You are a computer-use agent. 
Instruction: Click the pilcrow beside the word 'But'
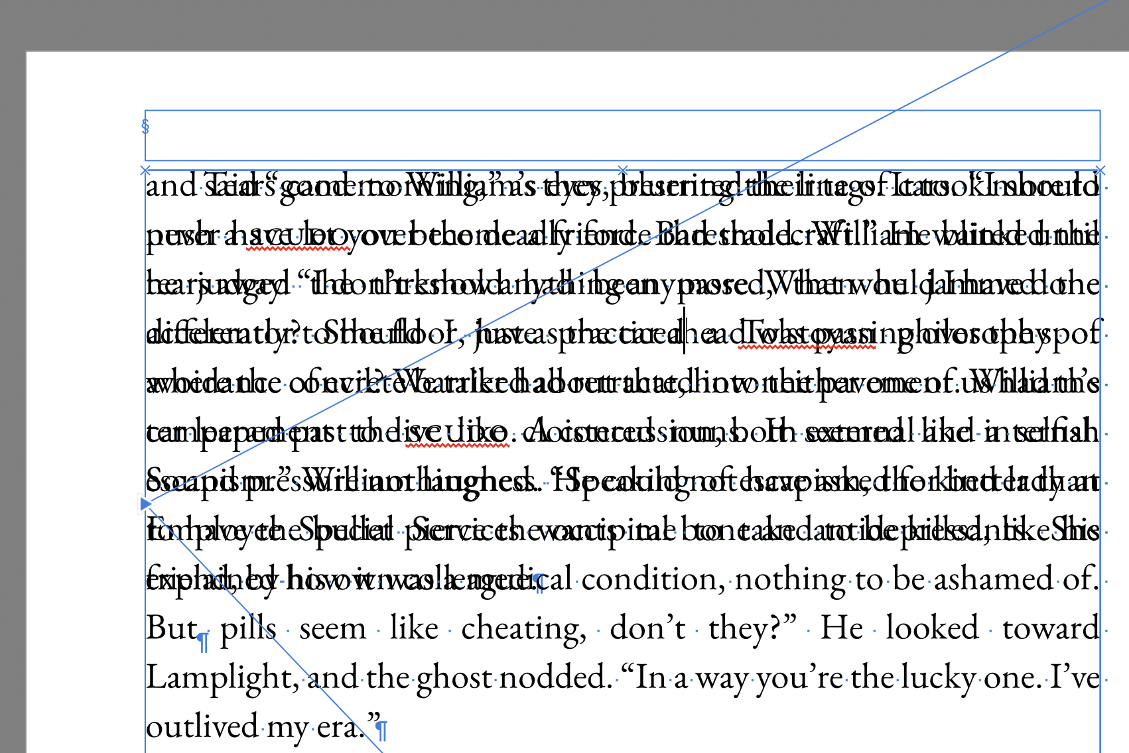[204, 640]
